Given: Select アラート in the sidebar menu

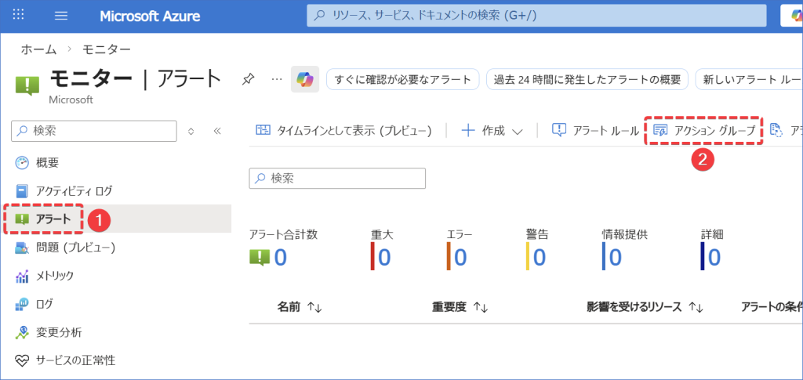Looking at the screenshot, I should click(53, 219).
